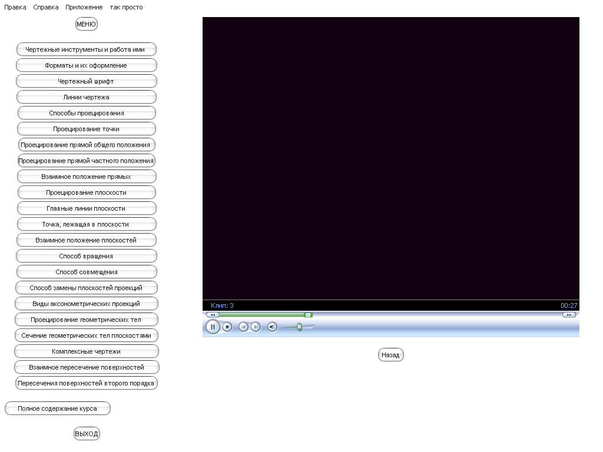Open Проецирование геометрических тел
603x452 pixels.
(x=87, y=320)
